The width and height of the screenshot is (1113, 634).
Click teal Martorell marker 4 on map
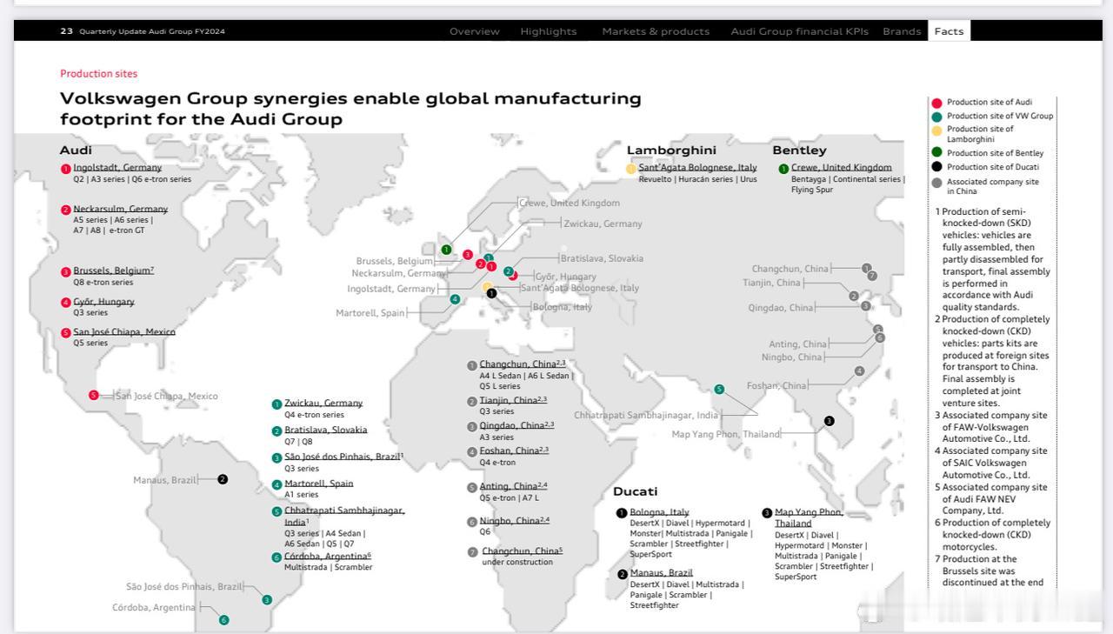click(x=455, y=299)
